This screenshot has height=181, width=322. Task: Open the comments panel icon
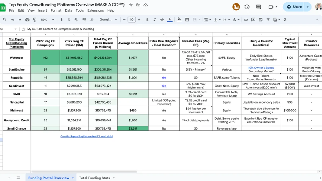[x=258, y=7]
